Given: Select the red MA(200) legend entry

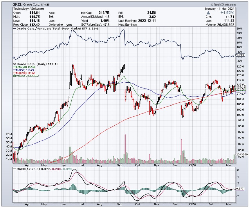Looking at the screenshot, I should 23,73.
